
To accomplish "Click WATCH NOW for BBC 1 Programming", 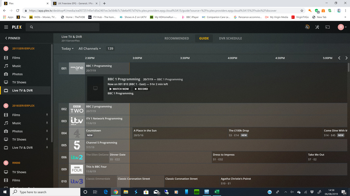I will coord(119,89).
